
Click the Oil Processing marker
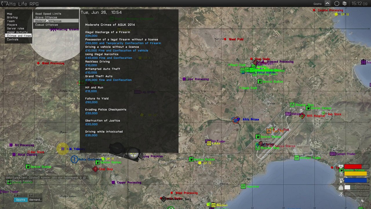(x=11, y=145)
